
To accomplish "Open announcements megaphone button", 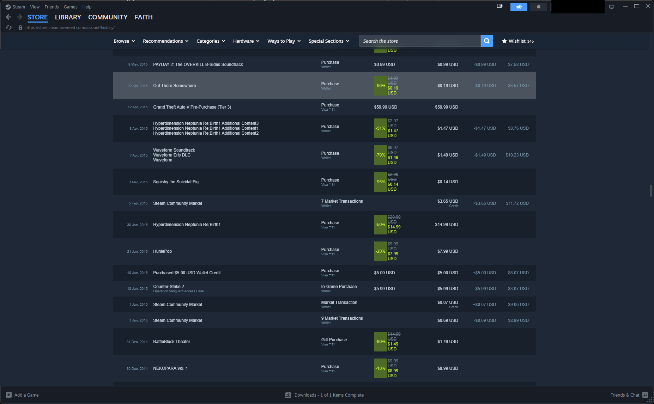I will click(519, 7).
